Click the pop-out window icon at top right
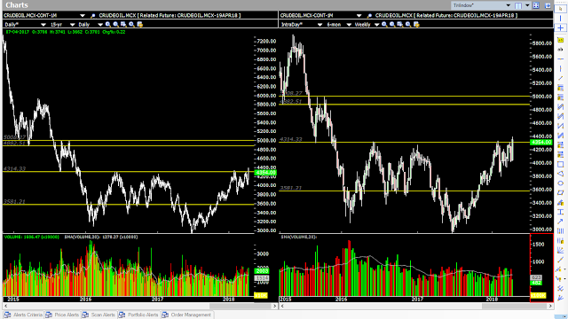The height and width of the screenshot is (319, 568). click(548, 5)
